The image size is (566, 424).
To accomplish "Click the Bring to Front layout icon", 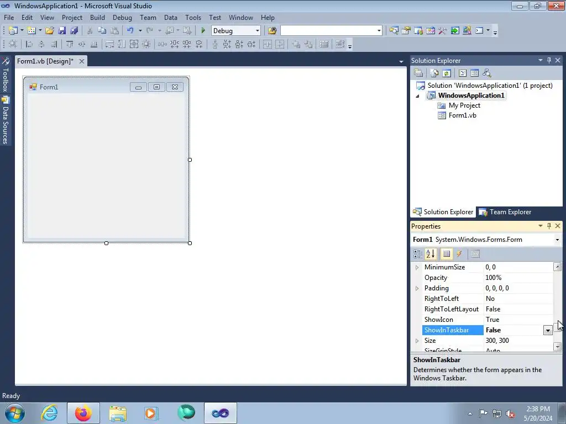I will (296, 44).
